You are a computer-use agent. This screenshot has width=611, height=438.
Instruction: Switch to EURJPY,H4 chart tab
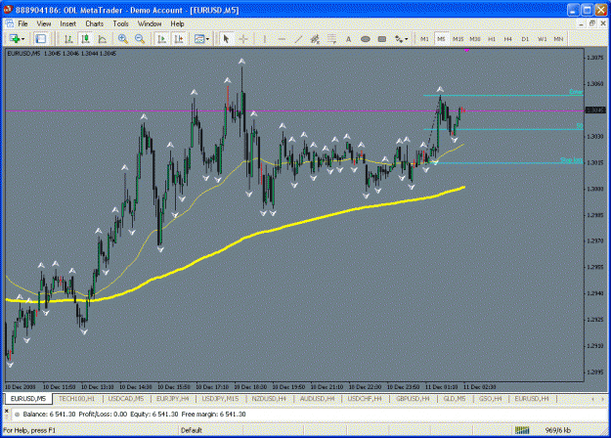click(173, 399)
